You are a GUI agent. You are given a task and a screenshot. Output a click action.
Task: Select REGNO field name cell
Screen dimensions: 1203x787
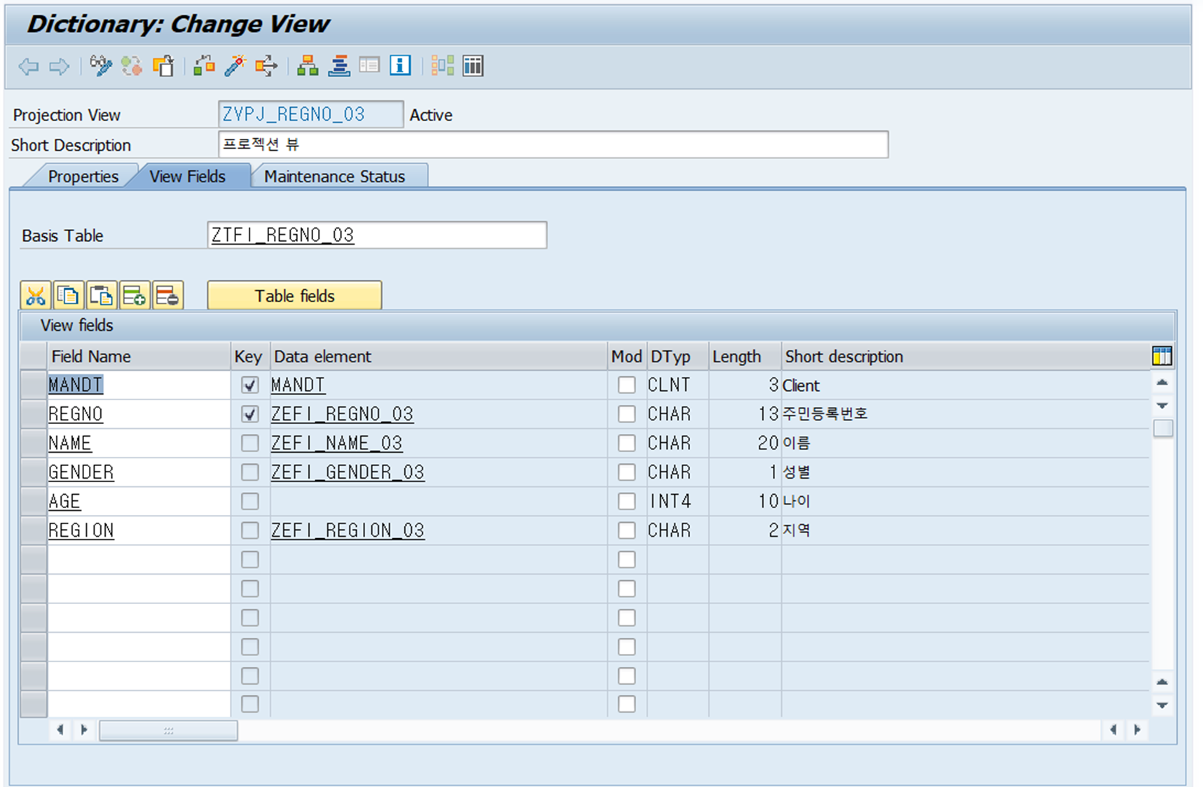139,414
